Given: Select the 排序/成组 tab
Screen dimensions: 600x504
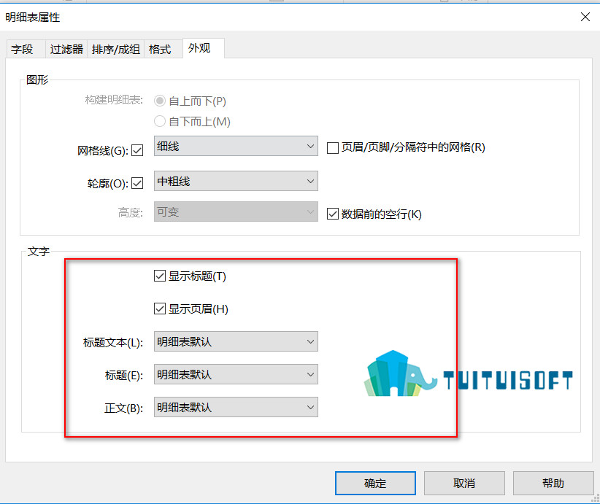Looking at the screenshot, I should coord(116,50).
